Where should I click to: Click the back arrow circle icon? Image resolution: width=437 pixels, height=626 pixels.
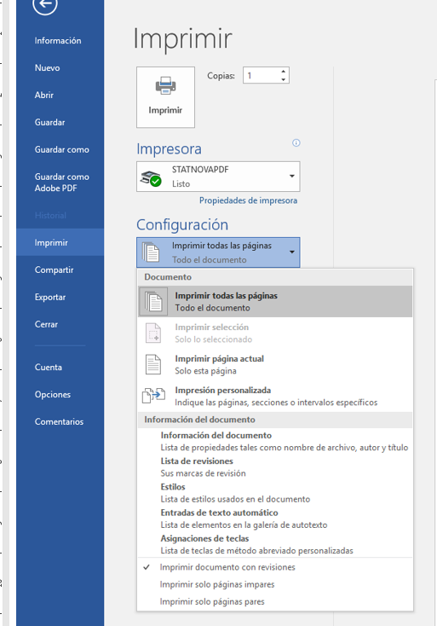(45, 4)
